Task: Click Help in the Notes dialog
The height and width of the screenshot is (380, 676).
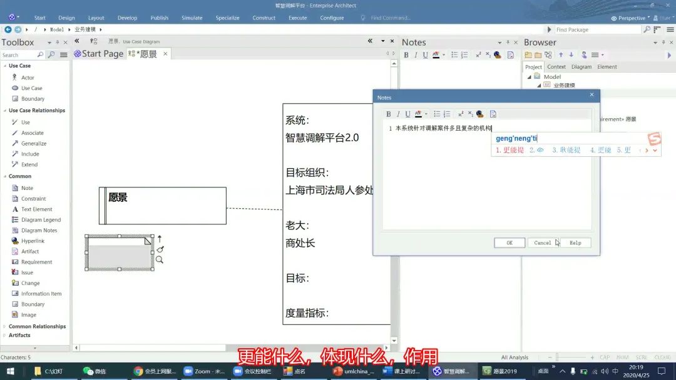Action: click(x=575, y=242)
